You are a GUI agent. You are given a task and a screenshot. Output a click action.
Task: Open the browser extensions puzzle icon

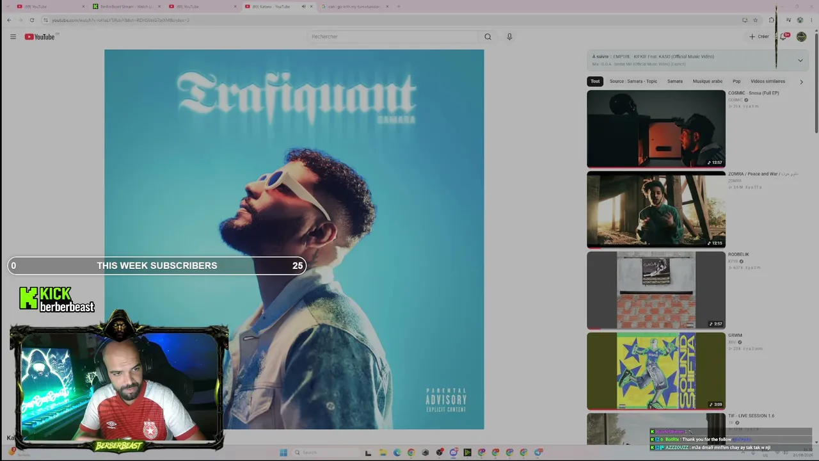coord(771,20)
